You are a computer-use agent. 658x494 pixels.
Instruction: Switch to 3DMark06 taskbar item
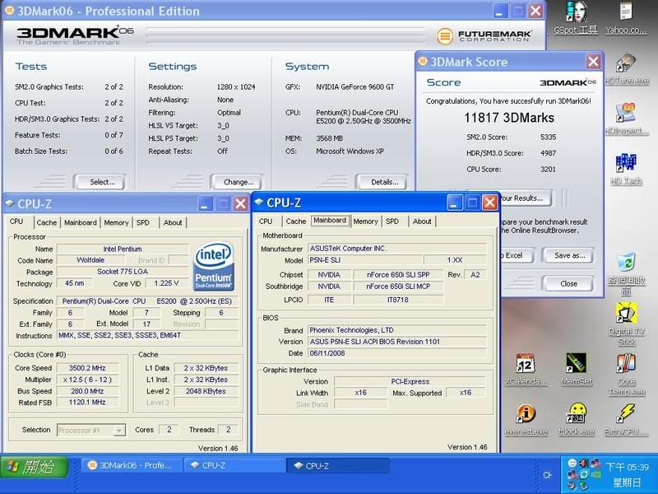132,465
